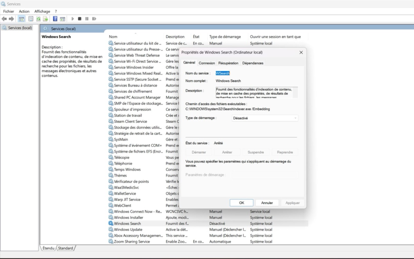Click the back navigation arrow
Screen dimensions: 414x259
coord(3,18)
